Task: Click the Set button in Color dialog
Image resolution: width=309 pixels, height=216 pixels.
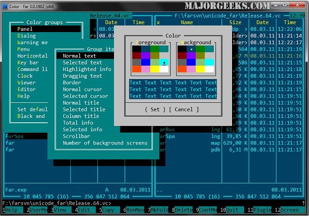Action: tap(155, 109)
